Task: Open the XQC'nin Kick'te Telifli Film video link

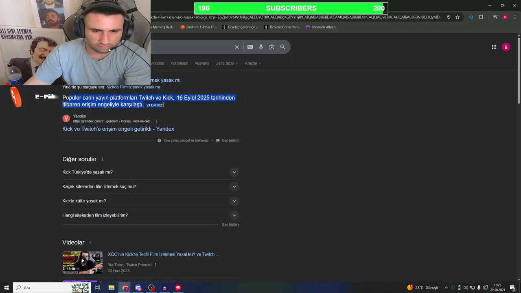Action: click(163, 254)
